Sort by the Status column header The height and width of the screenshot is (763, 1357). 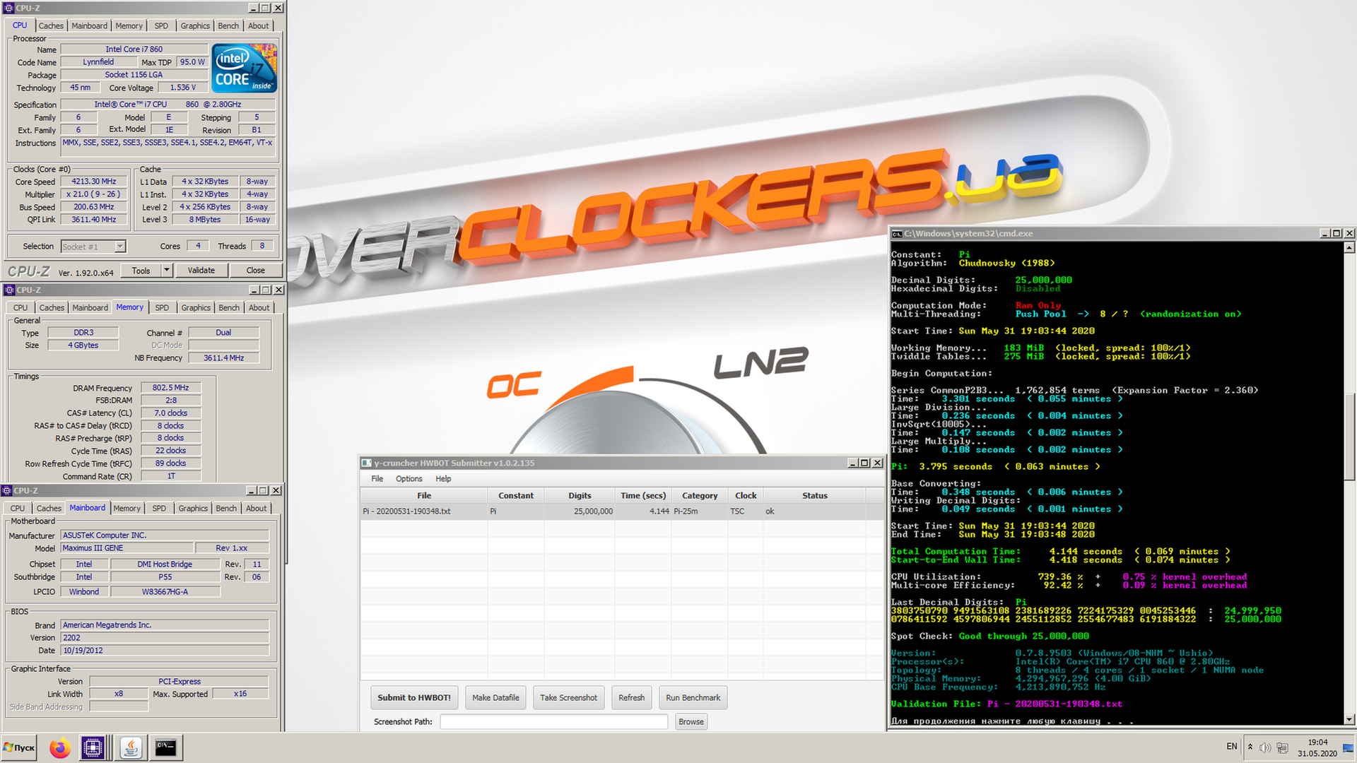[x=814, y=495]
